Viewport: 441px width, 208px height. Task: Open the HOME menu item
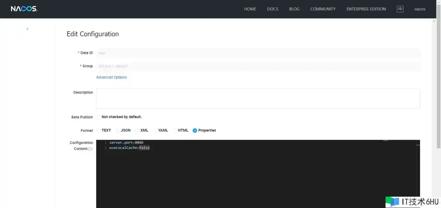click(x=250, y=9)
